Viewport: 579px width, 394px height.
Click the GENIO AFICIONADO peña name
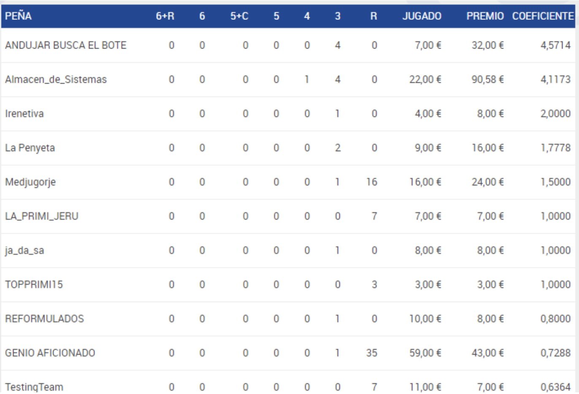(50, 353)
